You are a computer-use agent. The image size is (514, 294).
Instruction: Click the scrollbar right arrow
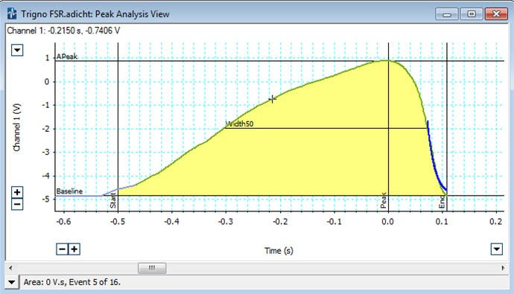(x=503, y=268)
